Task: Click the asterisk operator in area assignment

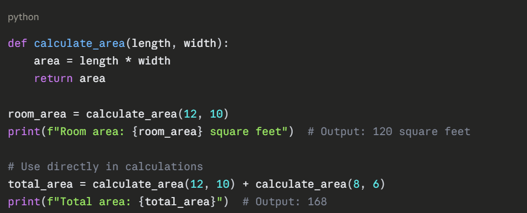Action: pos(128,61)
